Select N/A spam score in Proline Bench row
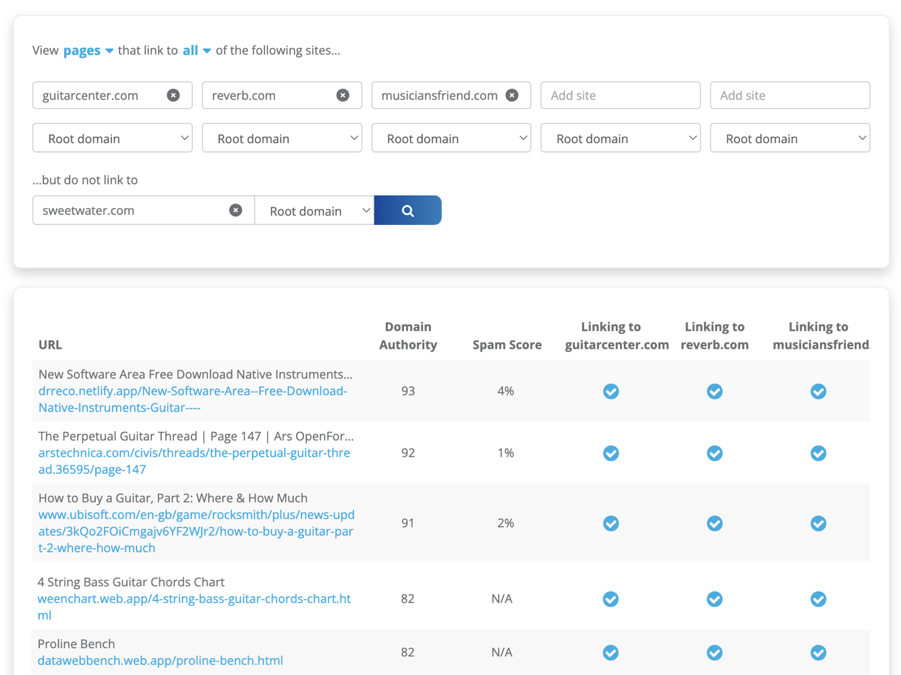The image size is (901, 675). (x=502, y=652)
